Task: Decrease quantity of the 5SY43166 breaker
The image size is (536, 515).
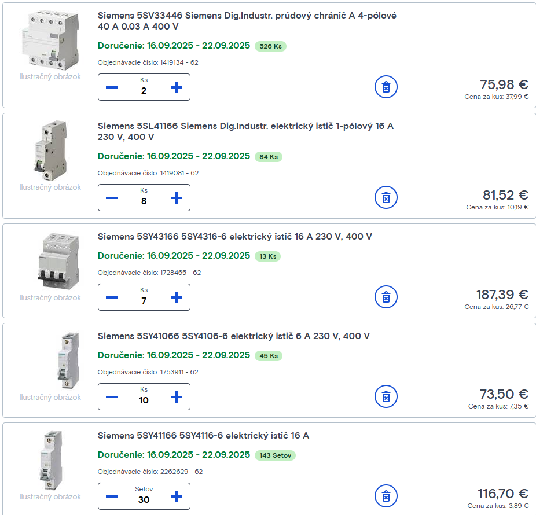Action: (112, 297)
